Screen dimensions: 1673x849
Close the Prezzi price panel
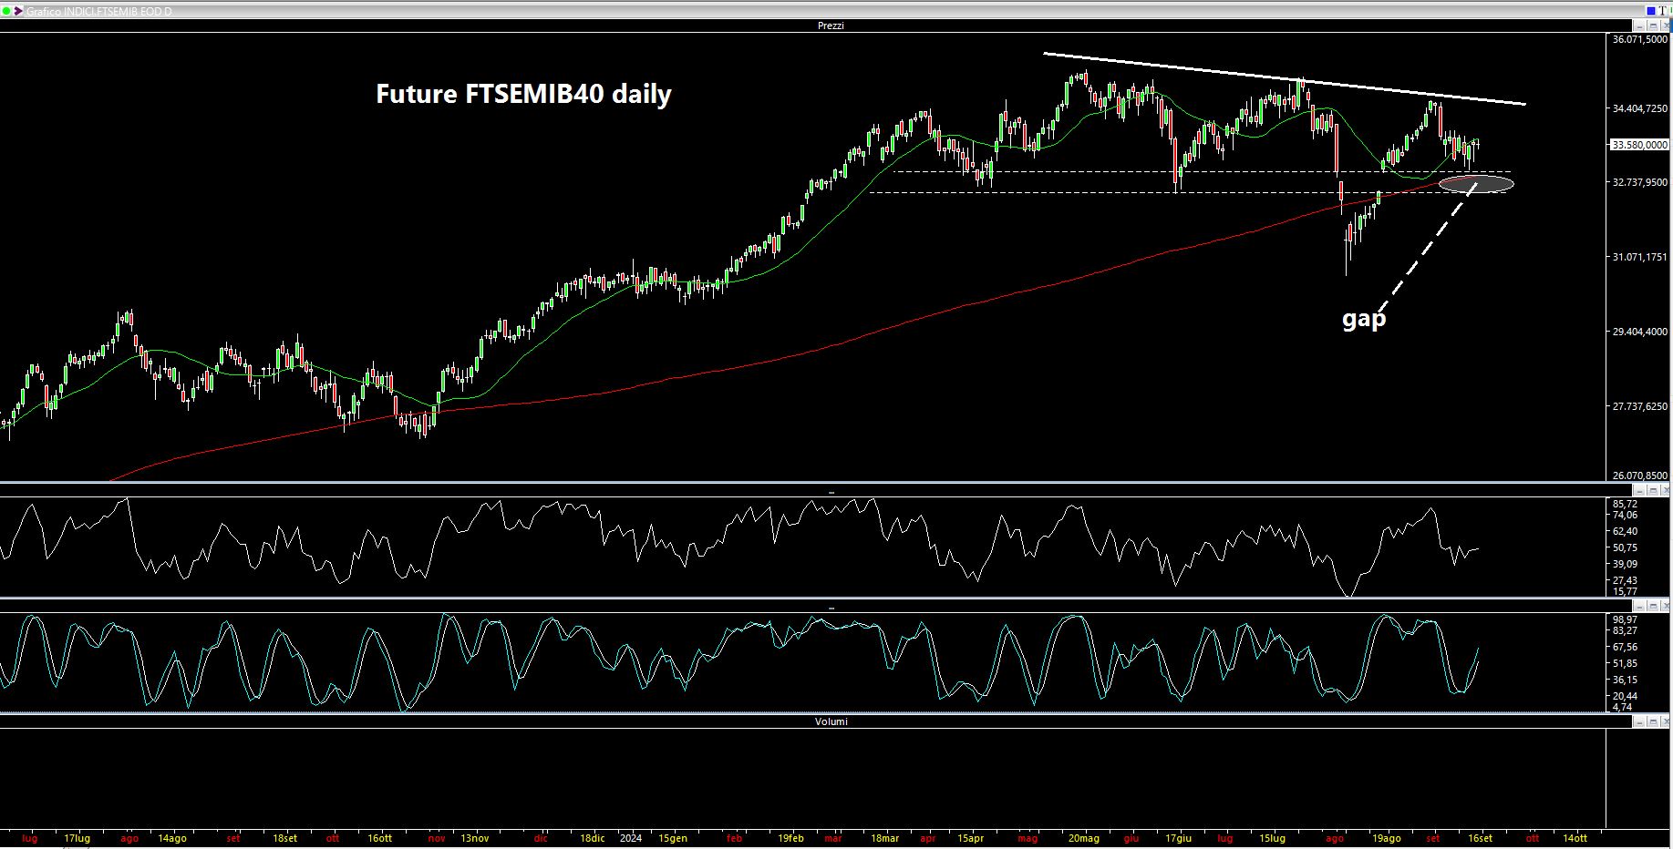(x=1665, y=26)
